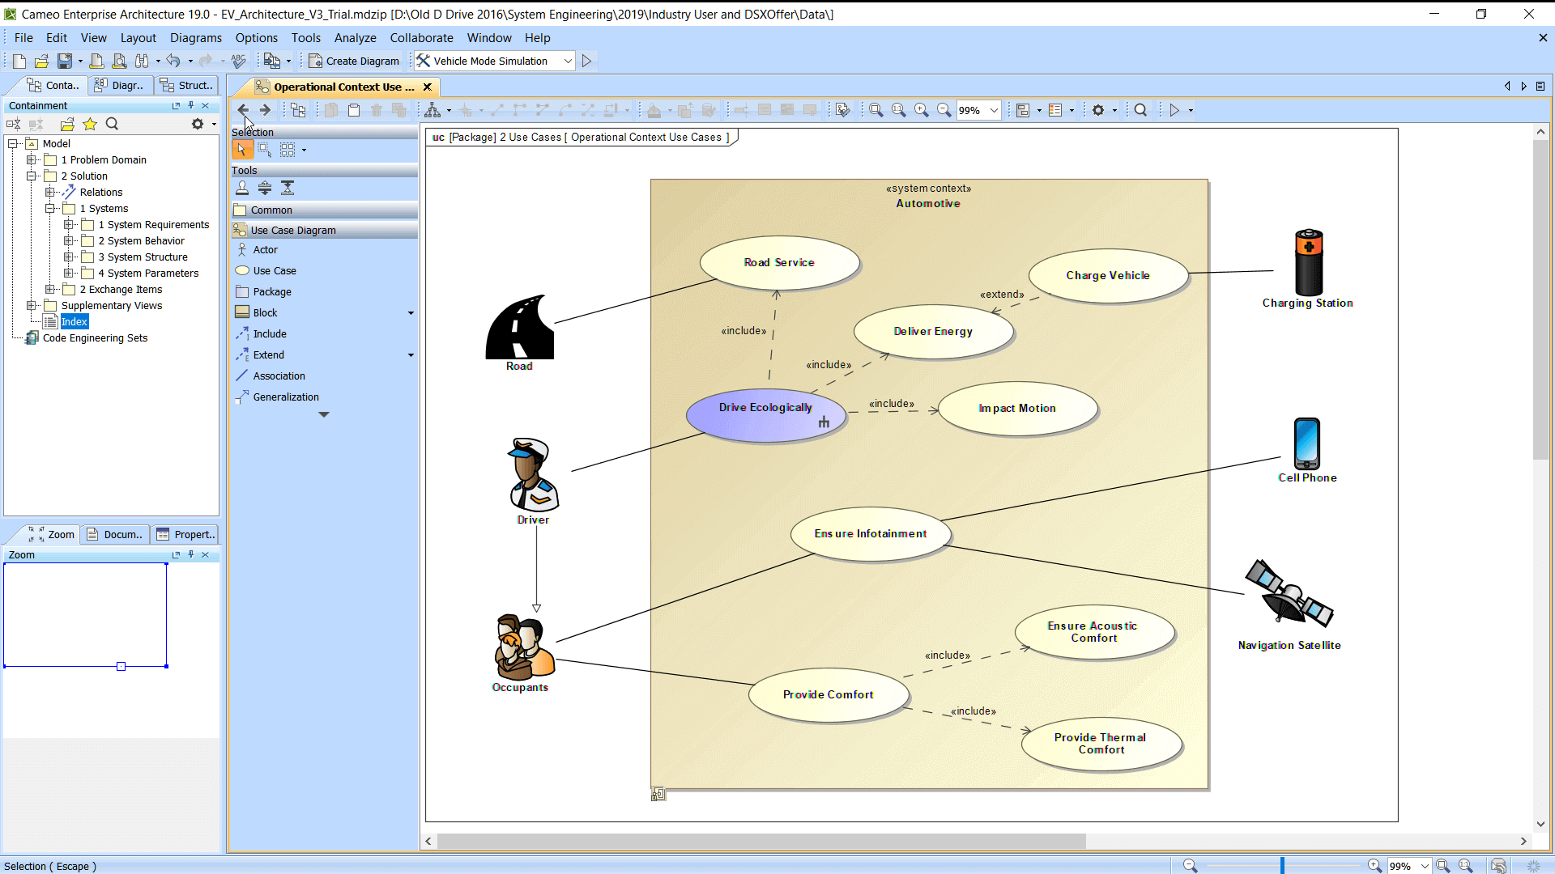
Task: Click the Create Diagram button
Action: [x=354, y=61]
